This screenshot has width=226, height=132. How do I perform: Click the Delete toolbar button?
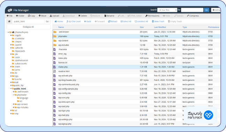[x=83, y=16]
